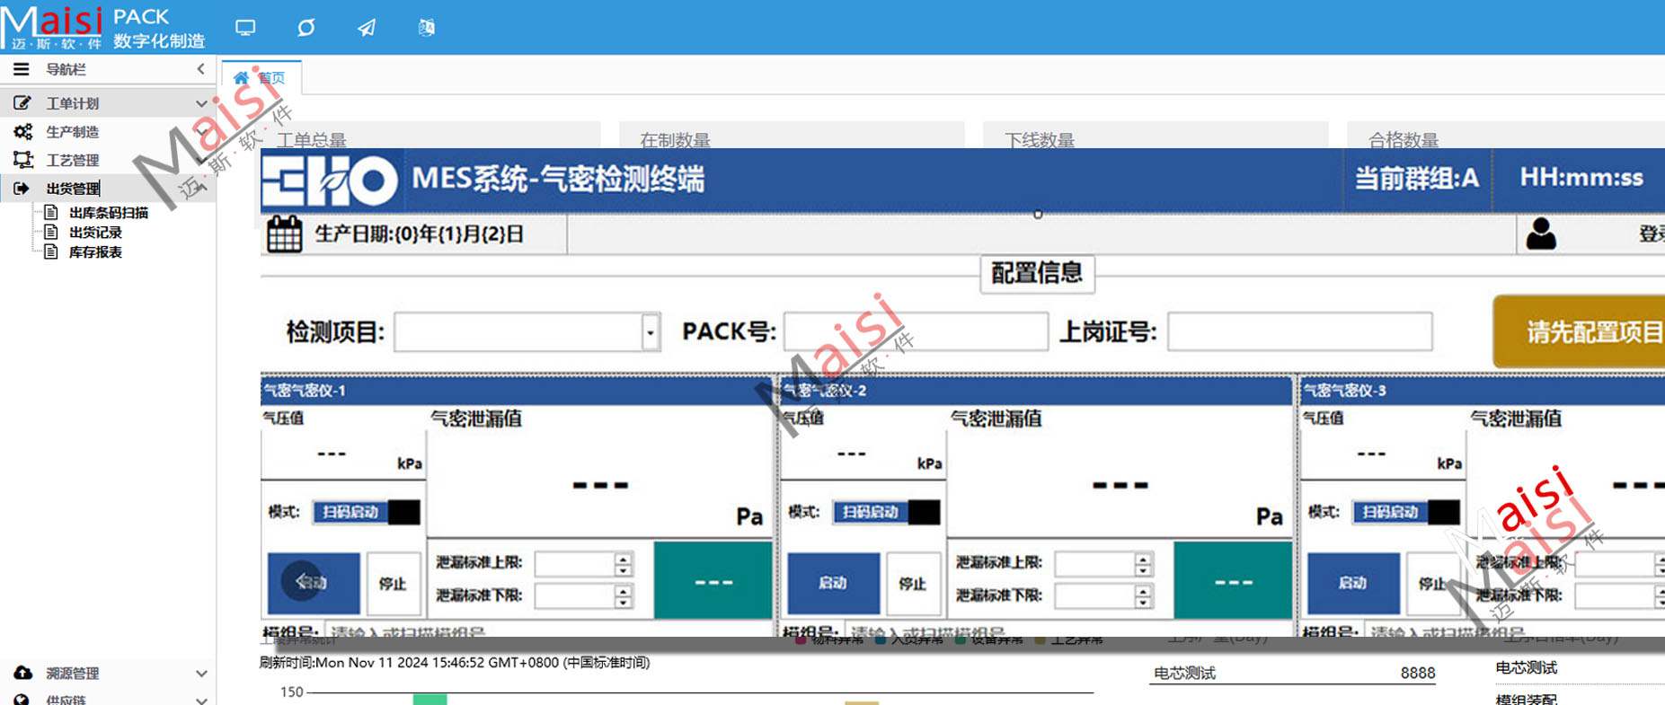Increase 泄漏标准上限 value in 气密仪-1
Screen dimensions: 1665x705
pos(623,558)
